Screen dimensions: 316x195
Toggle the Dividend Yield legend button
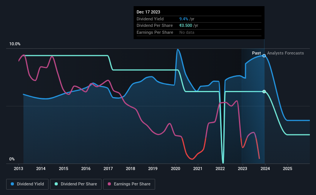tap(27, 184)
